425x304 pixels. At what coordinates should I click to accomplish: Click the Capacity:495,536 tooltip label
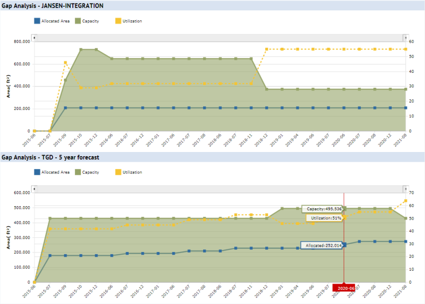[322, 209]
